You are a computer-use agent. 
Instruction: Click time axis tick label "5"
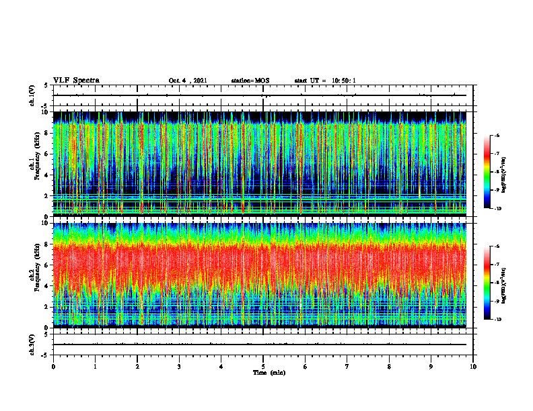tap(263, 367)
